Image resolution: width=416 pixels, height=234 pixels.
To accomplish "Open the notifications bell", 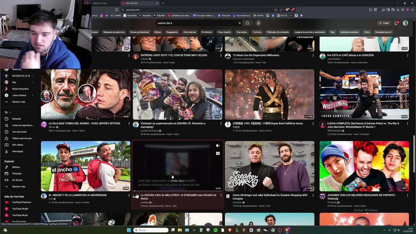I will [x=396, y=23].
